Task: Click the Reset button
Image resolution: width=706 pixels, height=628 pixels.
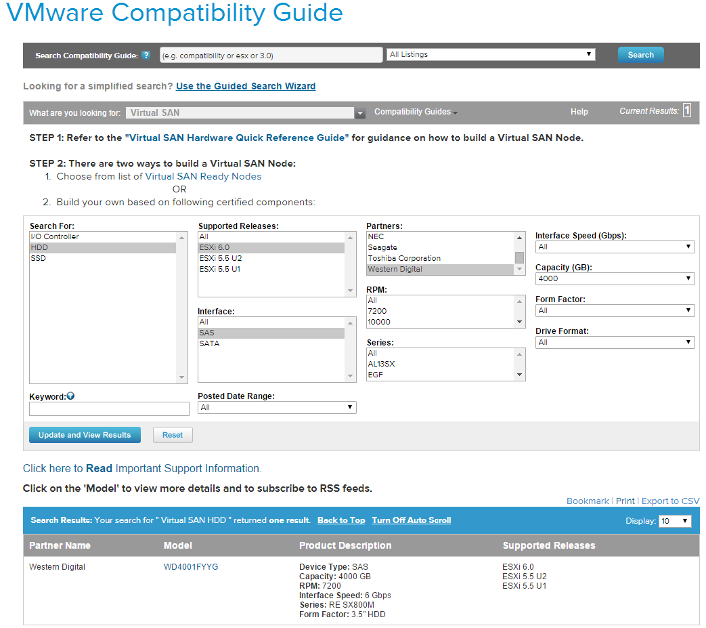Action: [x=173, y=435]
